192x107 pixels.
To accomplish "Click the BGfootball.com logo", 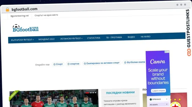I will [x=25, y=28].
